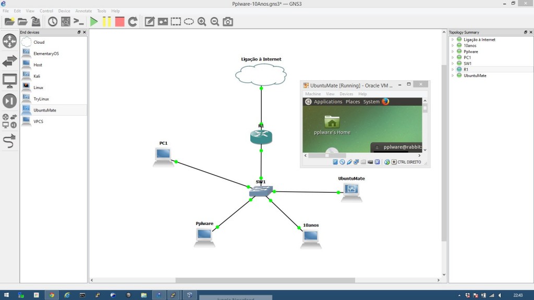
Task: Open Windows Start button on taskbar
Action: pyautogui.click(x=6, y=295)
